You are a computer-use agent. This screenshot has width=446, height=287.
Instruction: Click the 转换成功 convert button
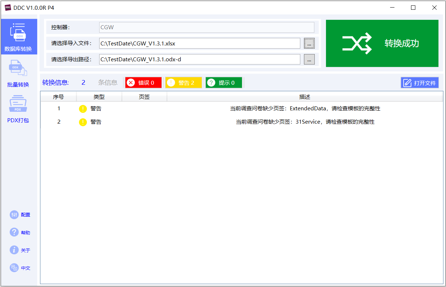coord(382,43)
